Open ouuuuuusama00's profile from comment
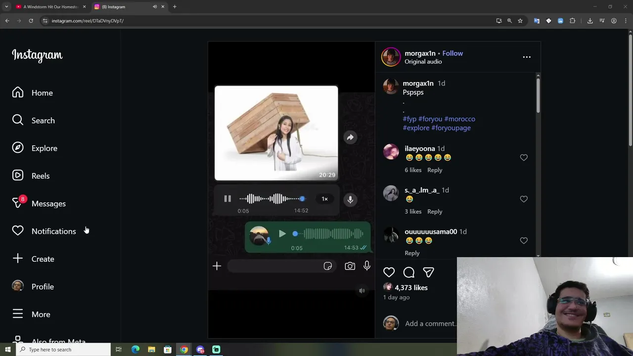This screenshot has height=356, width=633. tap(431, 232)
